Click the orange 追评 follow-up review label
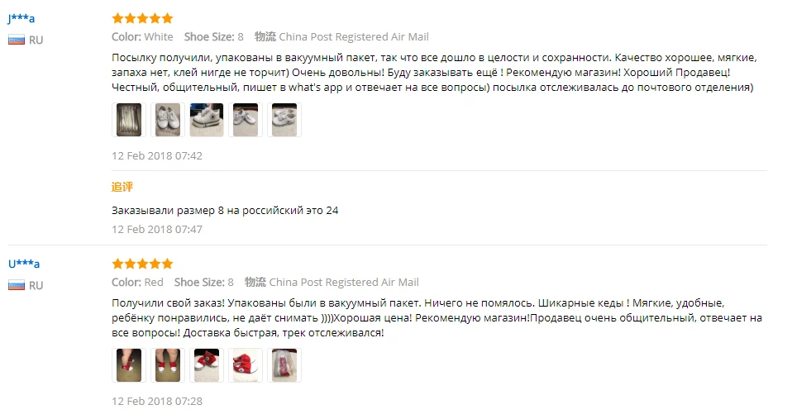Screen dimensions: 792x419 tap(122, 187)
